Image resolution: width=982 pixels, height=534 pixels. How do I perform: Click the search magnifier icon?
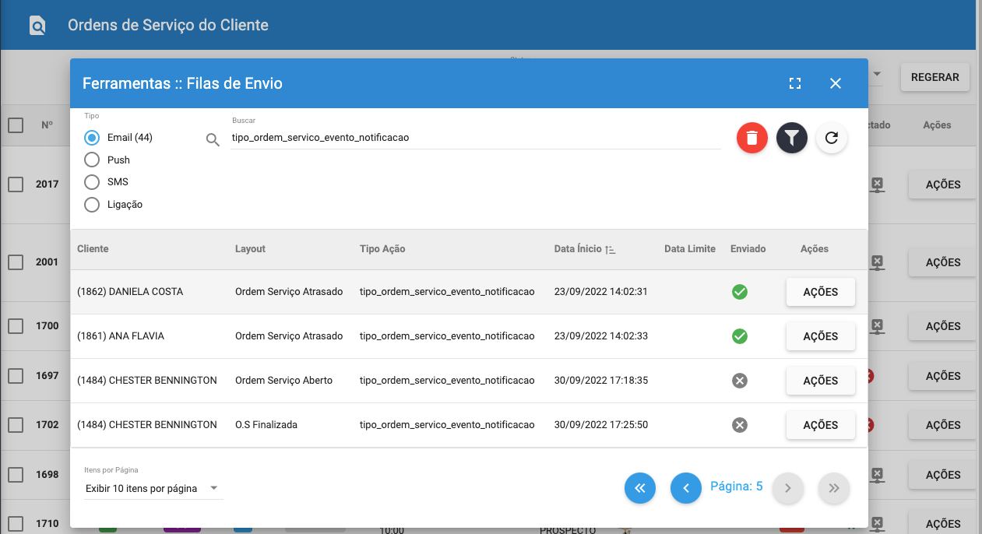pos(213,140)
